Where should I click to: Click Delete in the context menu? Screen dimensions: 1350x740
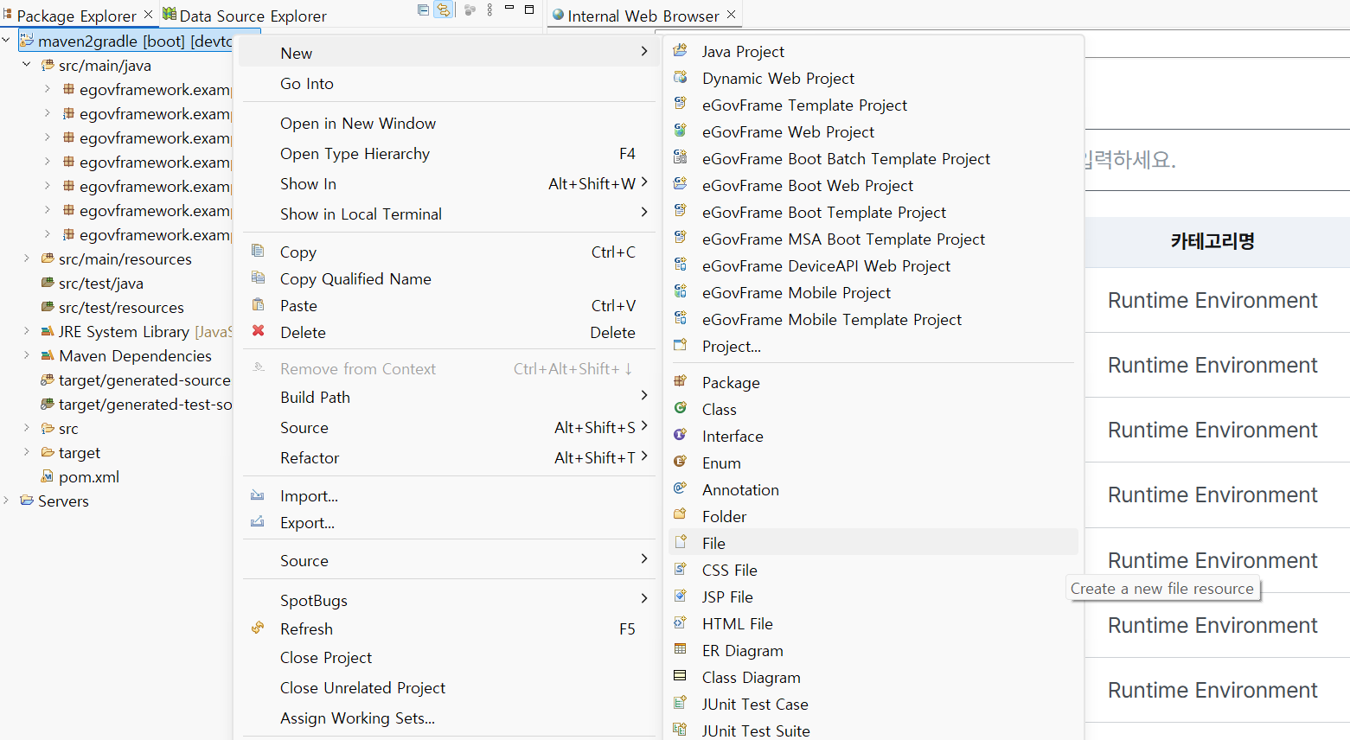pyautogui.click(x=303, y=333)
